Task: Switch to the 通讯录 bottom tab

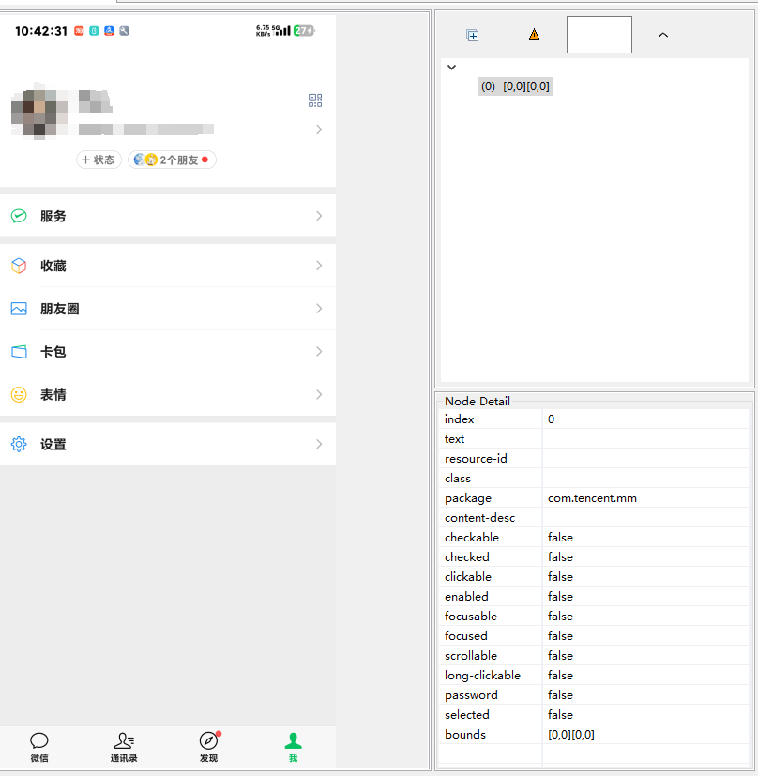Action: [x=124, y=747]
